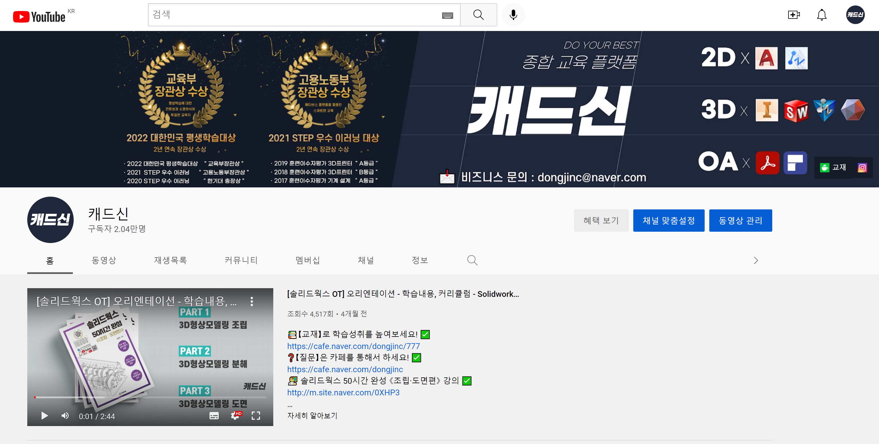The width and height of the screenshot is (879, 444).
Task: Click the search magnifier button
Action: [478, 15]
